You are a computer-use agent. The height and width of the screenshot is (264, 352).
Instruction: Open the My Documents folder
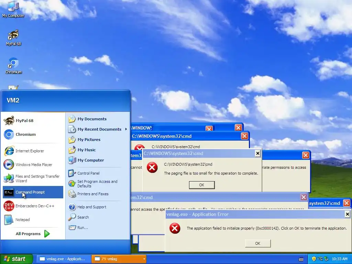(98, 119)
